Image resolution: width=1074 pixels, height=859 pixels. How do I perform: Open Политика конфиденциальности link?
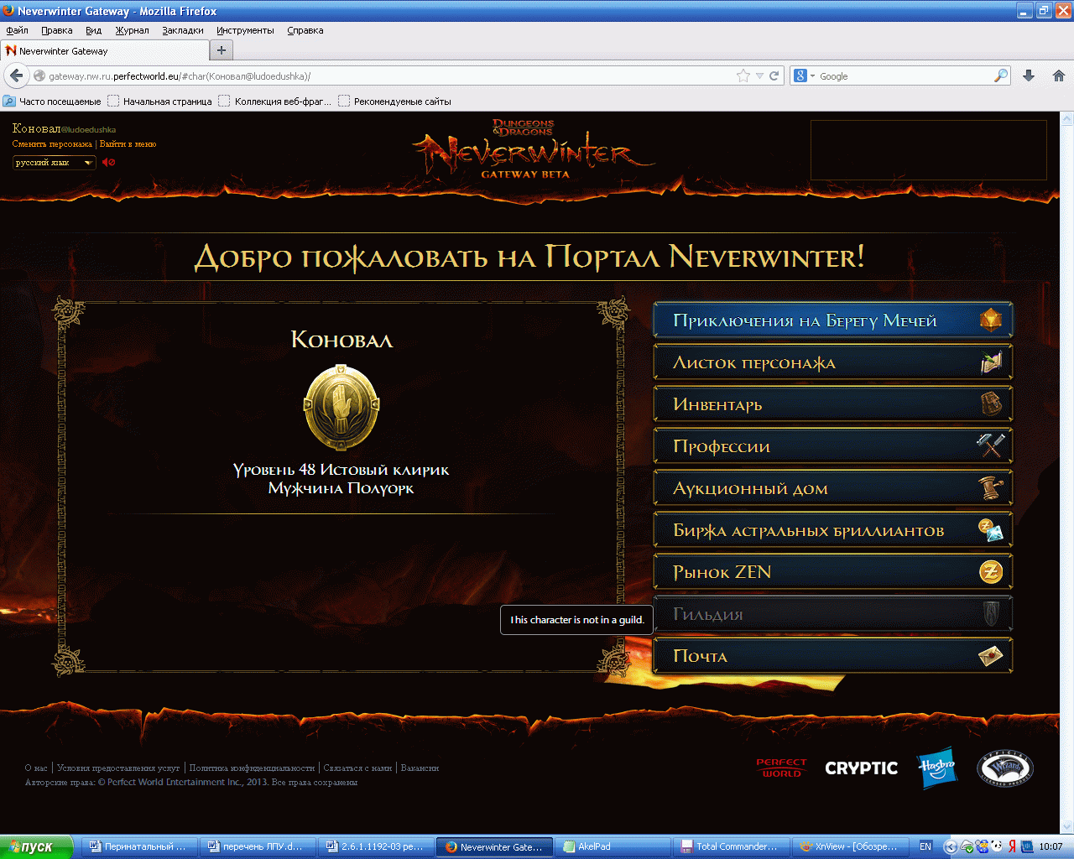tap(252, 768)
